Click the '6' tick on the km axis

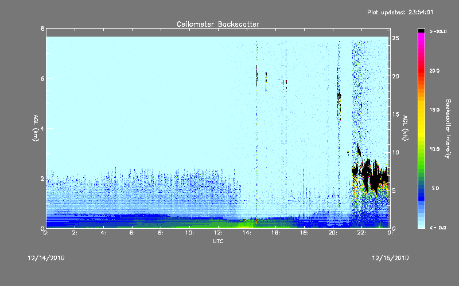point(42,78)
